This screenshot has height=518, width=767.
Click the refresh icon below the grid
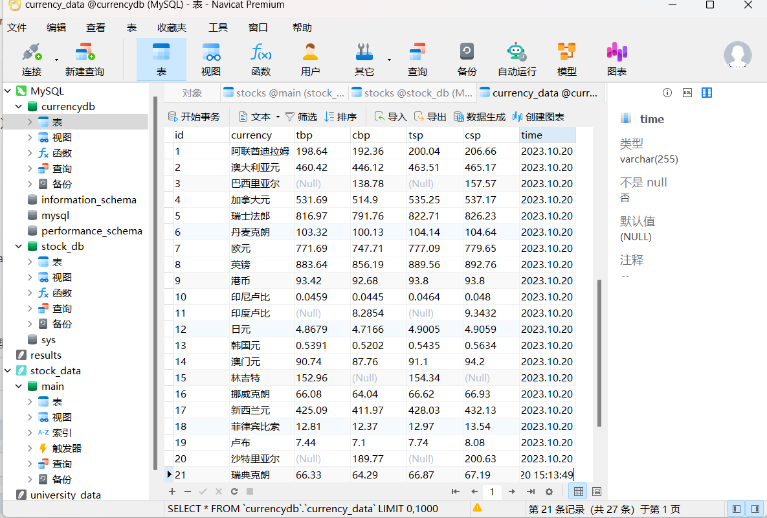[x=234, y=491]
